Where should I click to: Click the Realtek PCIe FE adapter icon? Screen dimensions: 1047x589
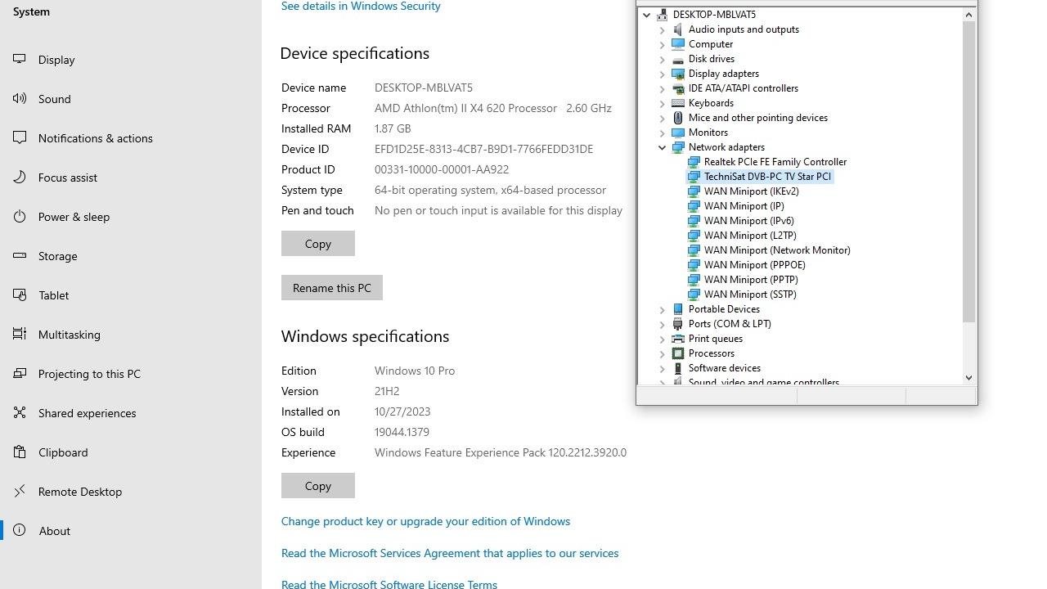[x=694, y=162]
